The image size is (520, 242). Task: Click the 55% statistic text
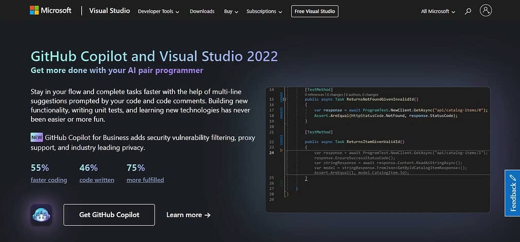click(x=40, y=168)
